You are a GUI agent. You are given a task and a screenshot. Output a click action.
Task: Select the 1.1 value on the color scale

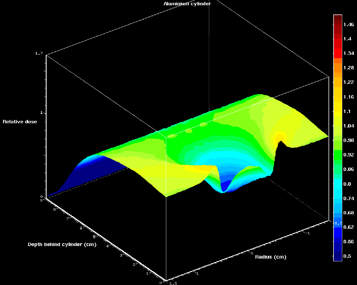point(347,111)
